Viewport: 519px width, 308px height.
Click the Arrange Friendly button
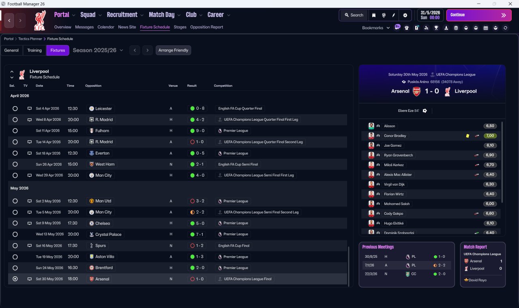173,50
